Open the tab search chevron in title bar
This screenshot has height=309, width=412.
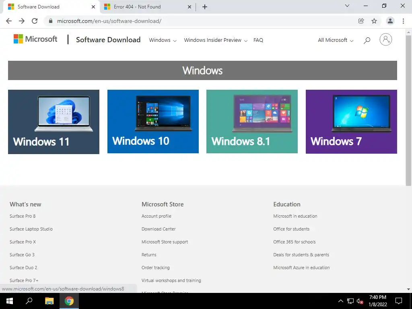tap(347, 6)
